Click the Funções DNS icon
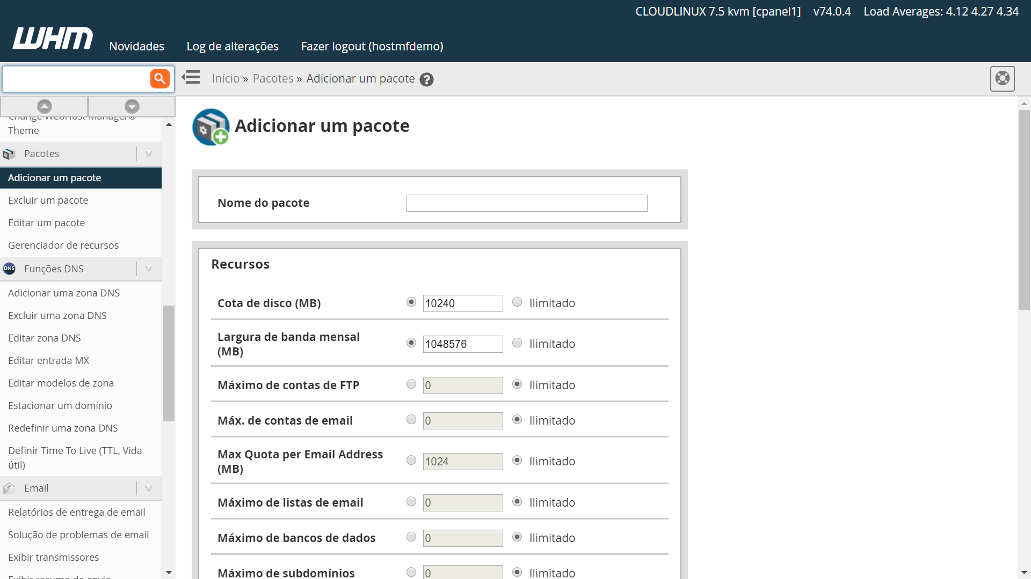This screenshot has height=579, width=1031. point(9,268)
